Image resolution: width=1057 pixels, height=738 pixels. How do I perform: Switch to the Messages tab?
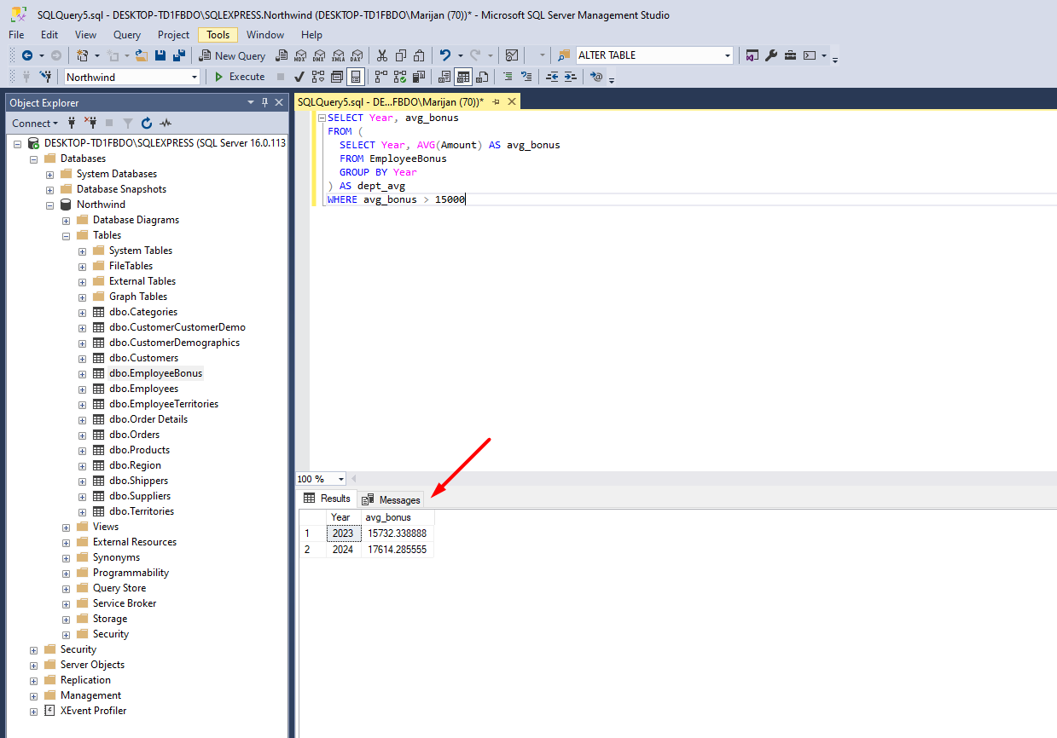tap(391, 499)
